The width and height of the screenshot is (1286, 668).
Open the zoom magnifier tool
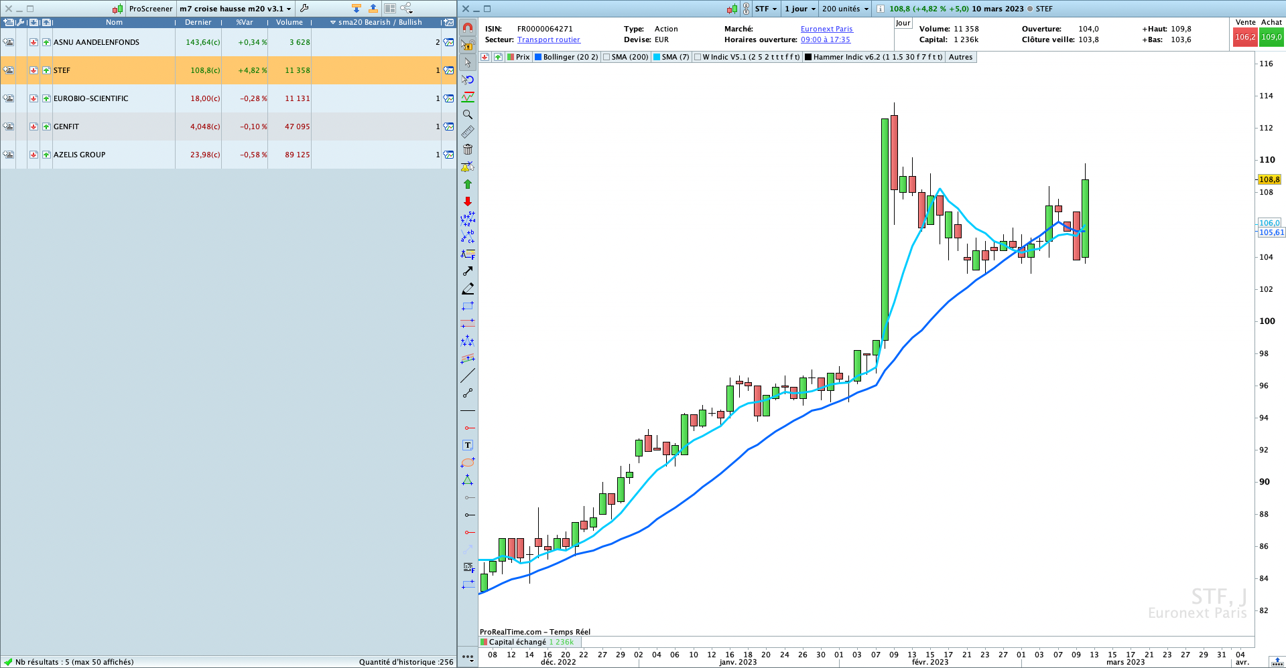[x=468, y=114]
